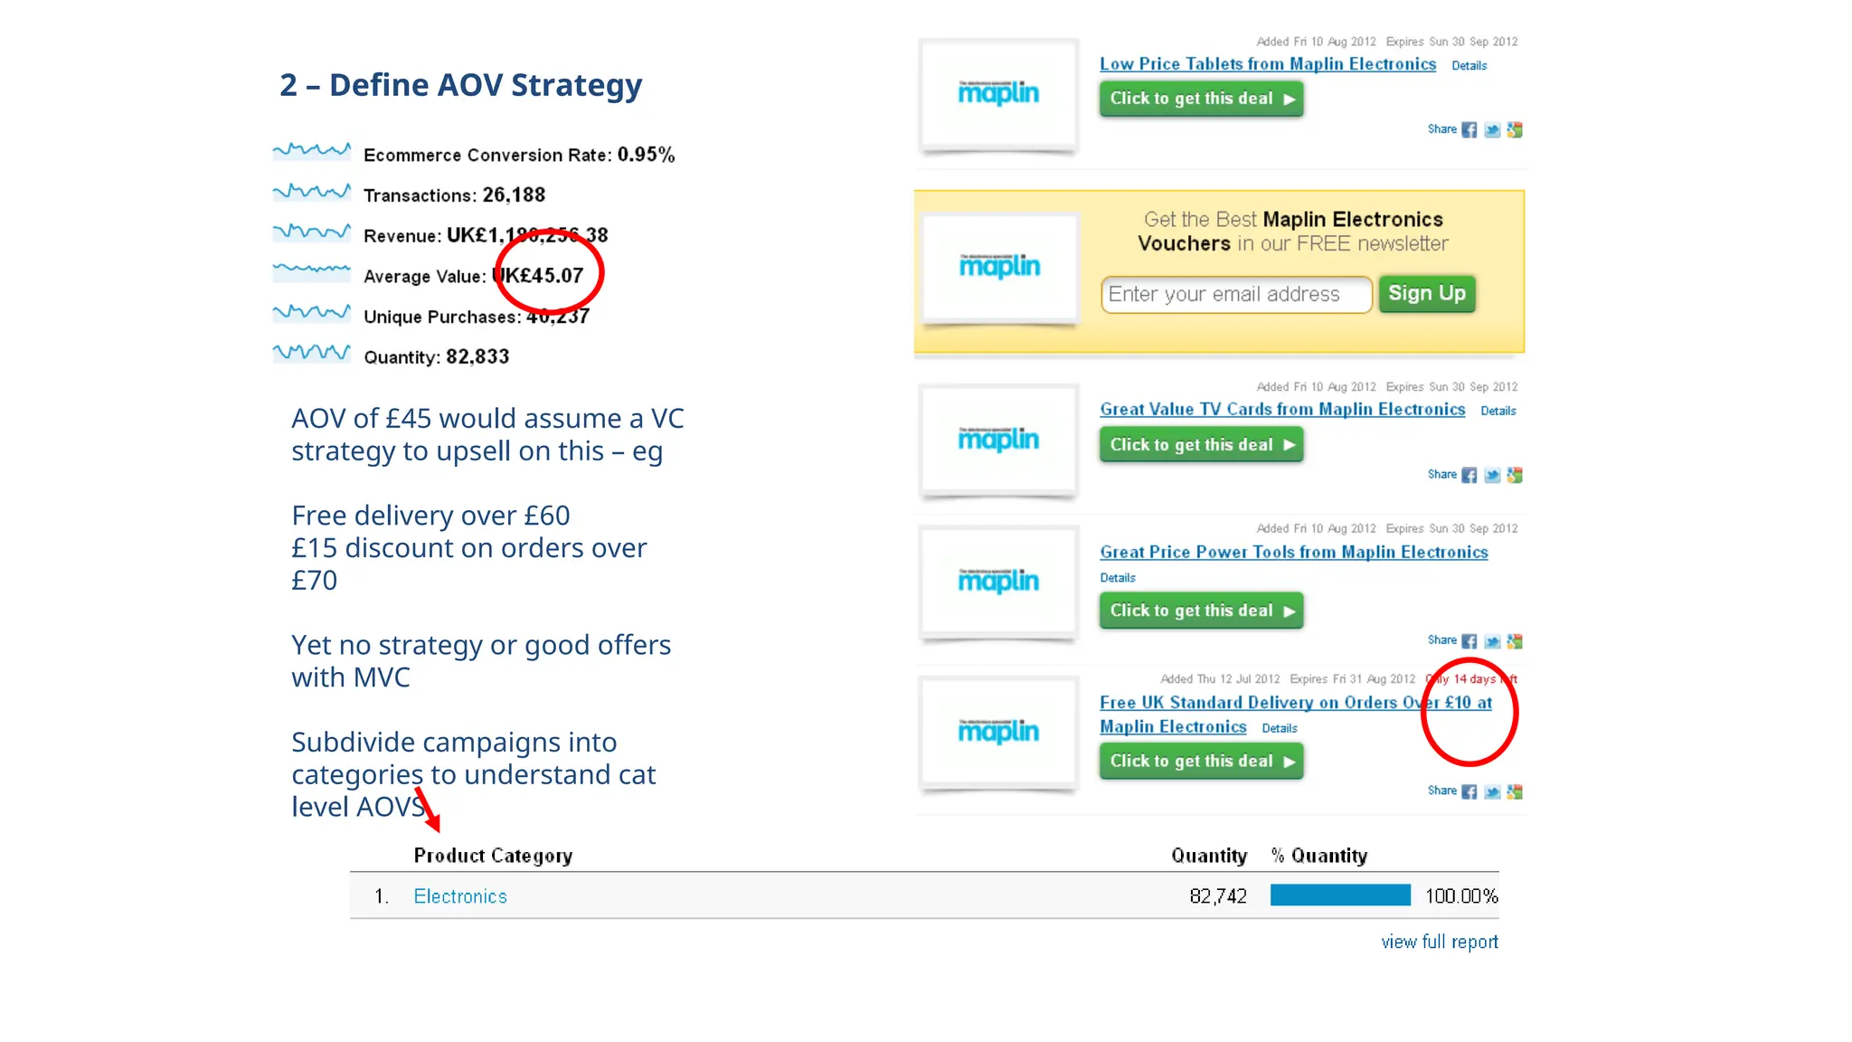Focus the email address input field
Screen dimensions: 1852x1042
[x=1236, y=295]
